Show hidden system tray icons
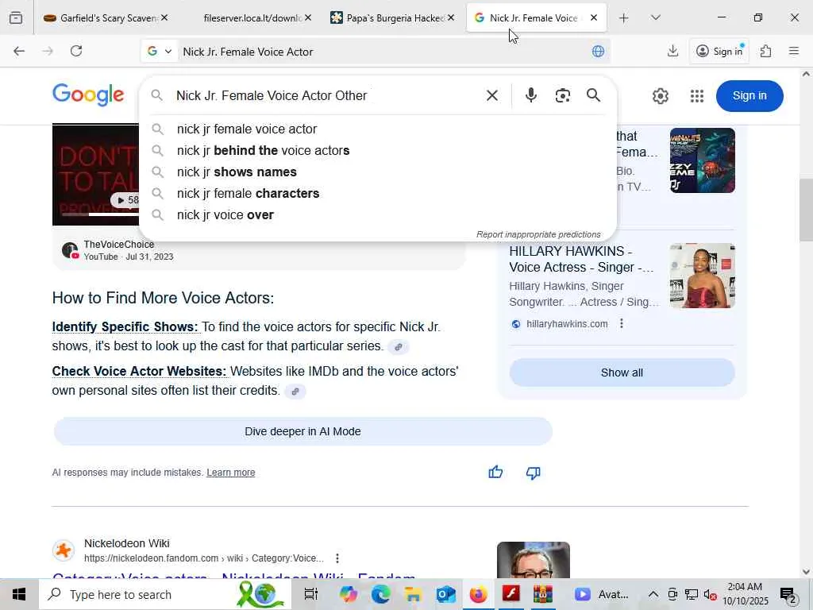813x610 pixels. point(653,594)
